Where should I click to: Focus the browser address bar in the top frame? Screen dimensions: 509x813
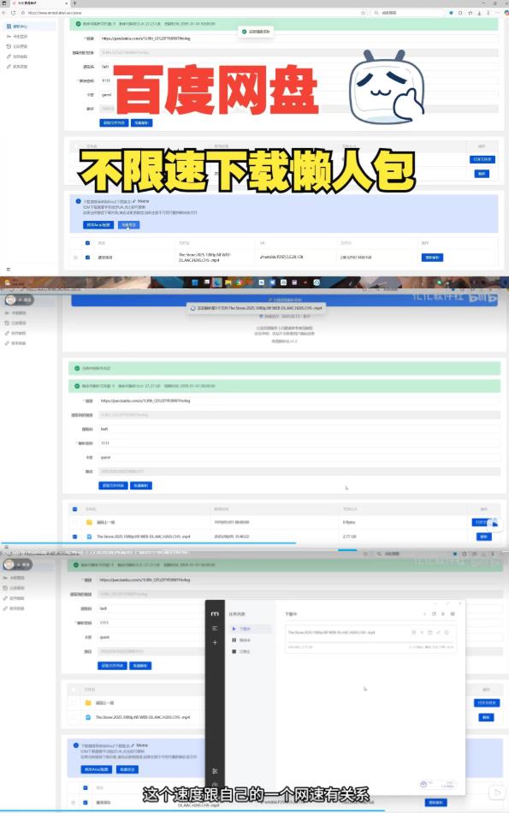[x=192, y=13]
